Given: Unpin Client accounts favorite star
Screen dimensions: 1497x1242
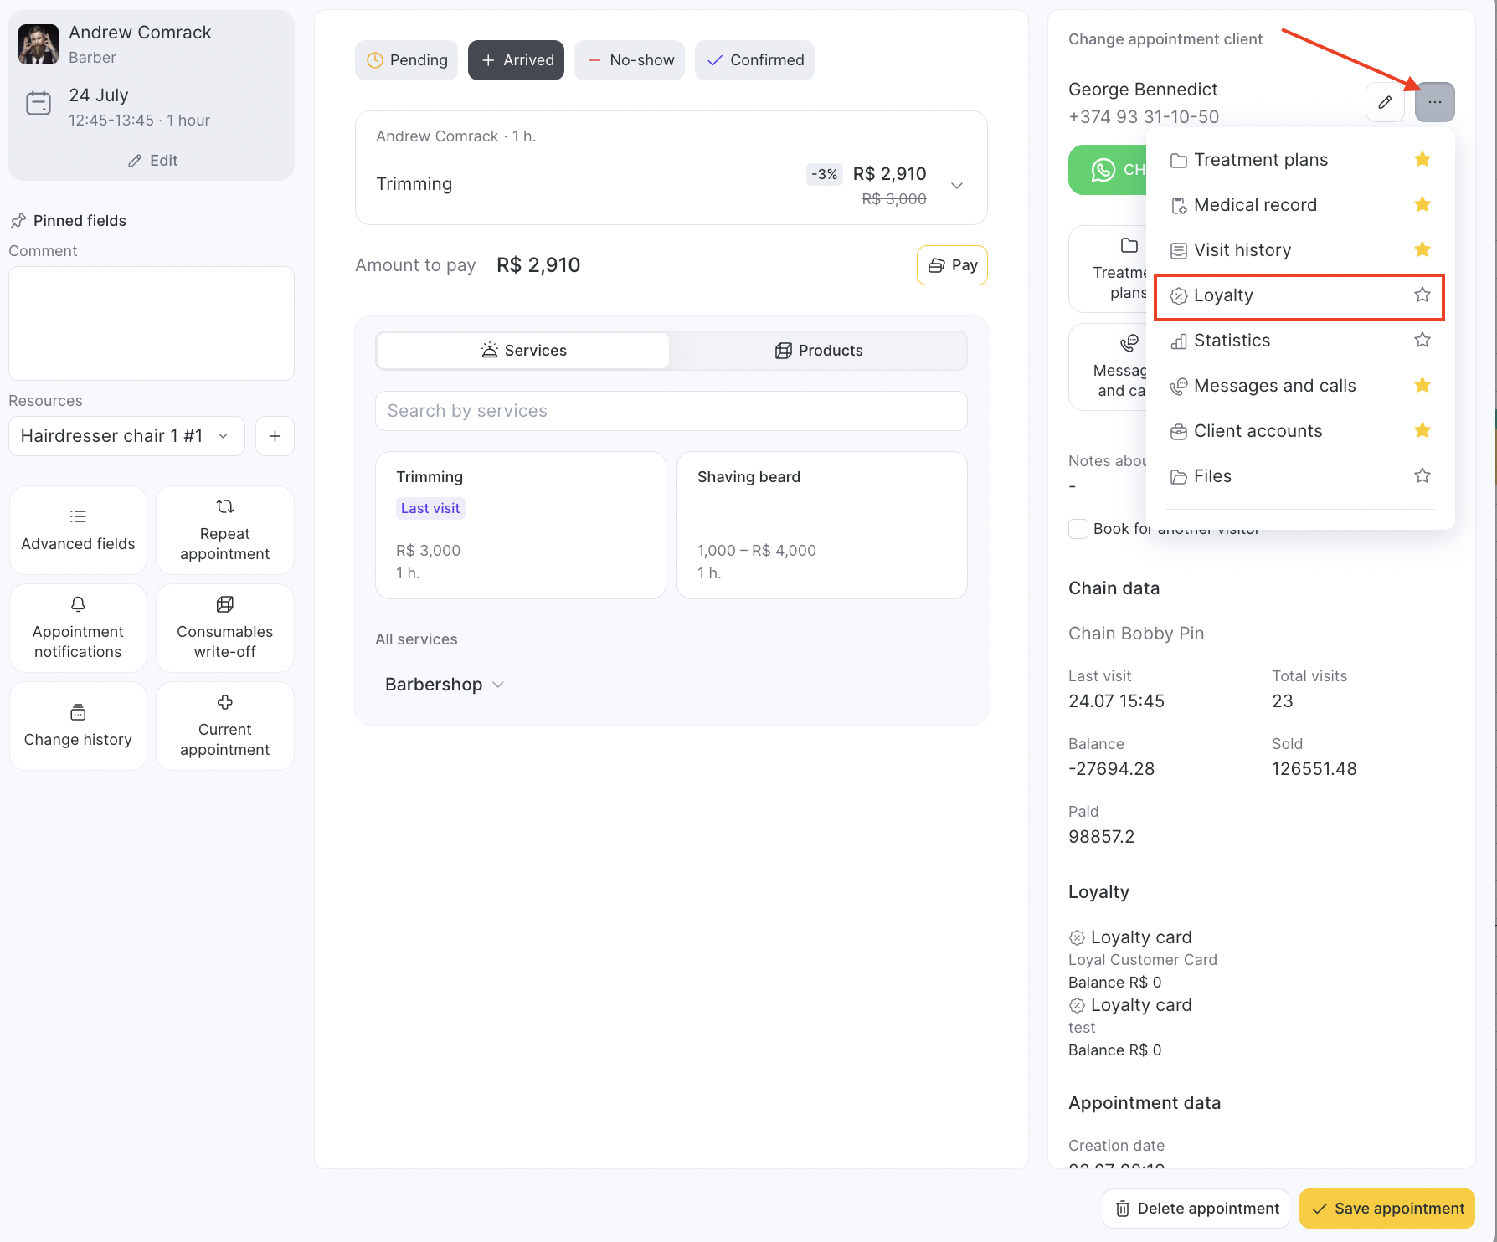Looking at the screenshot, I should (1422, 430).
